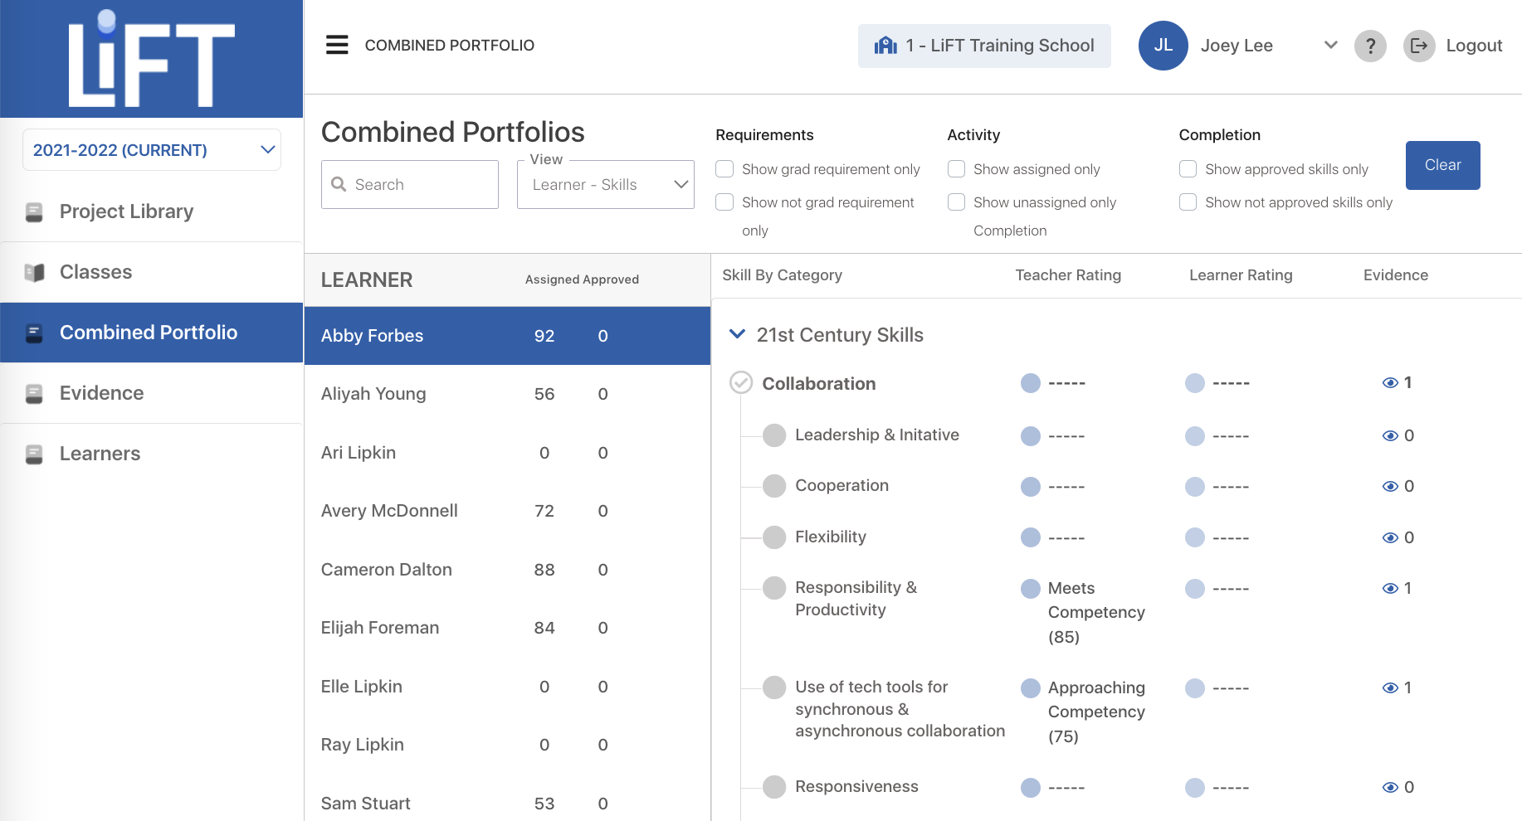
Task: Open the 1 - LiFT Training School selector
Action: [984, 46]
